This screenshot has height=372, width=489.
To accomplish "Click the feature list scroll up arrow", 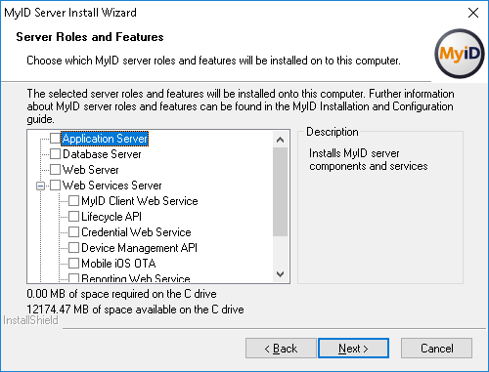I will pos(280,140).
